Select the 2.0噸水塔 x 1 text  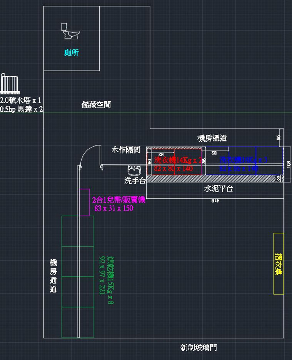point(20,100)
